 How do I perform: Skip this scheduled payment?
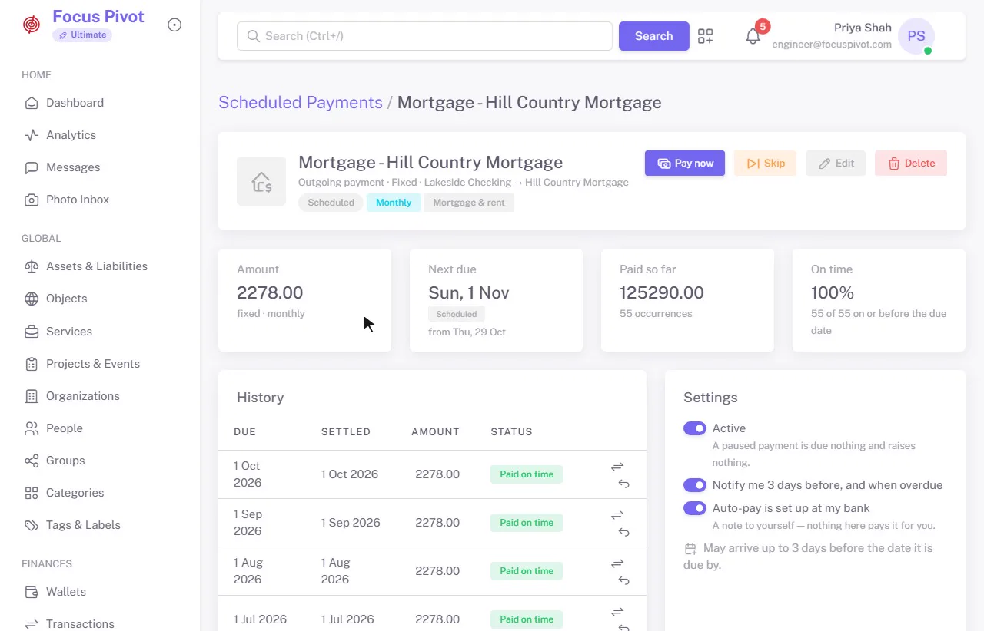coord(765,163)
